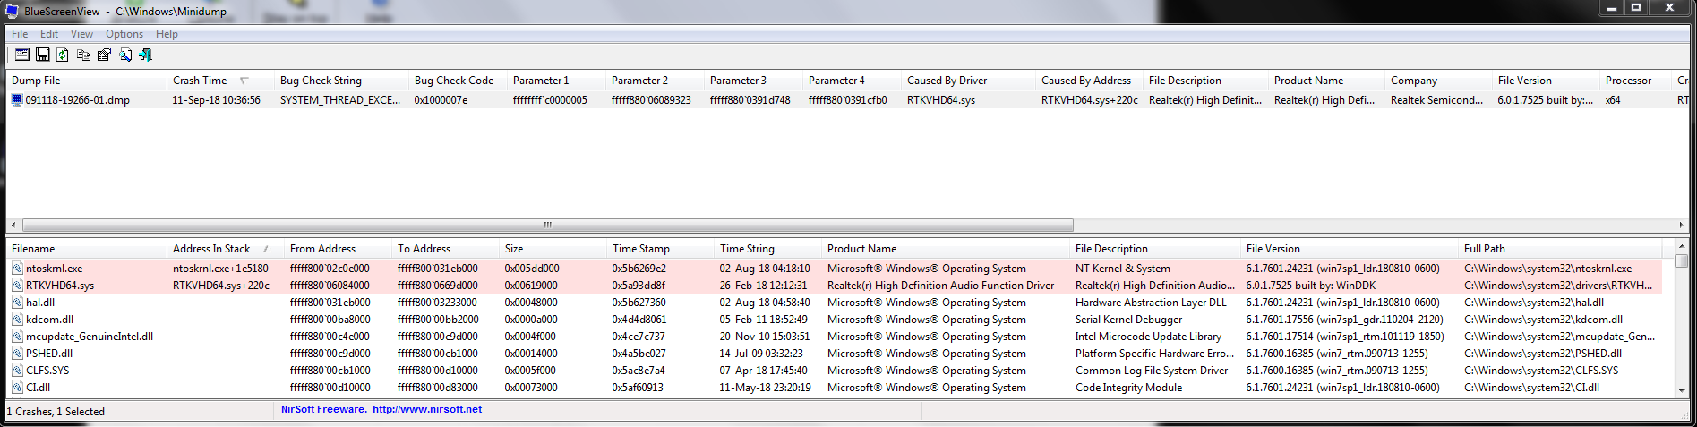Sort drivers by Filename column header
The image size is (1697, 427).
pos(86,249)
